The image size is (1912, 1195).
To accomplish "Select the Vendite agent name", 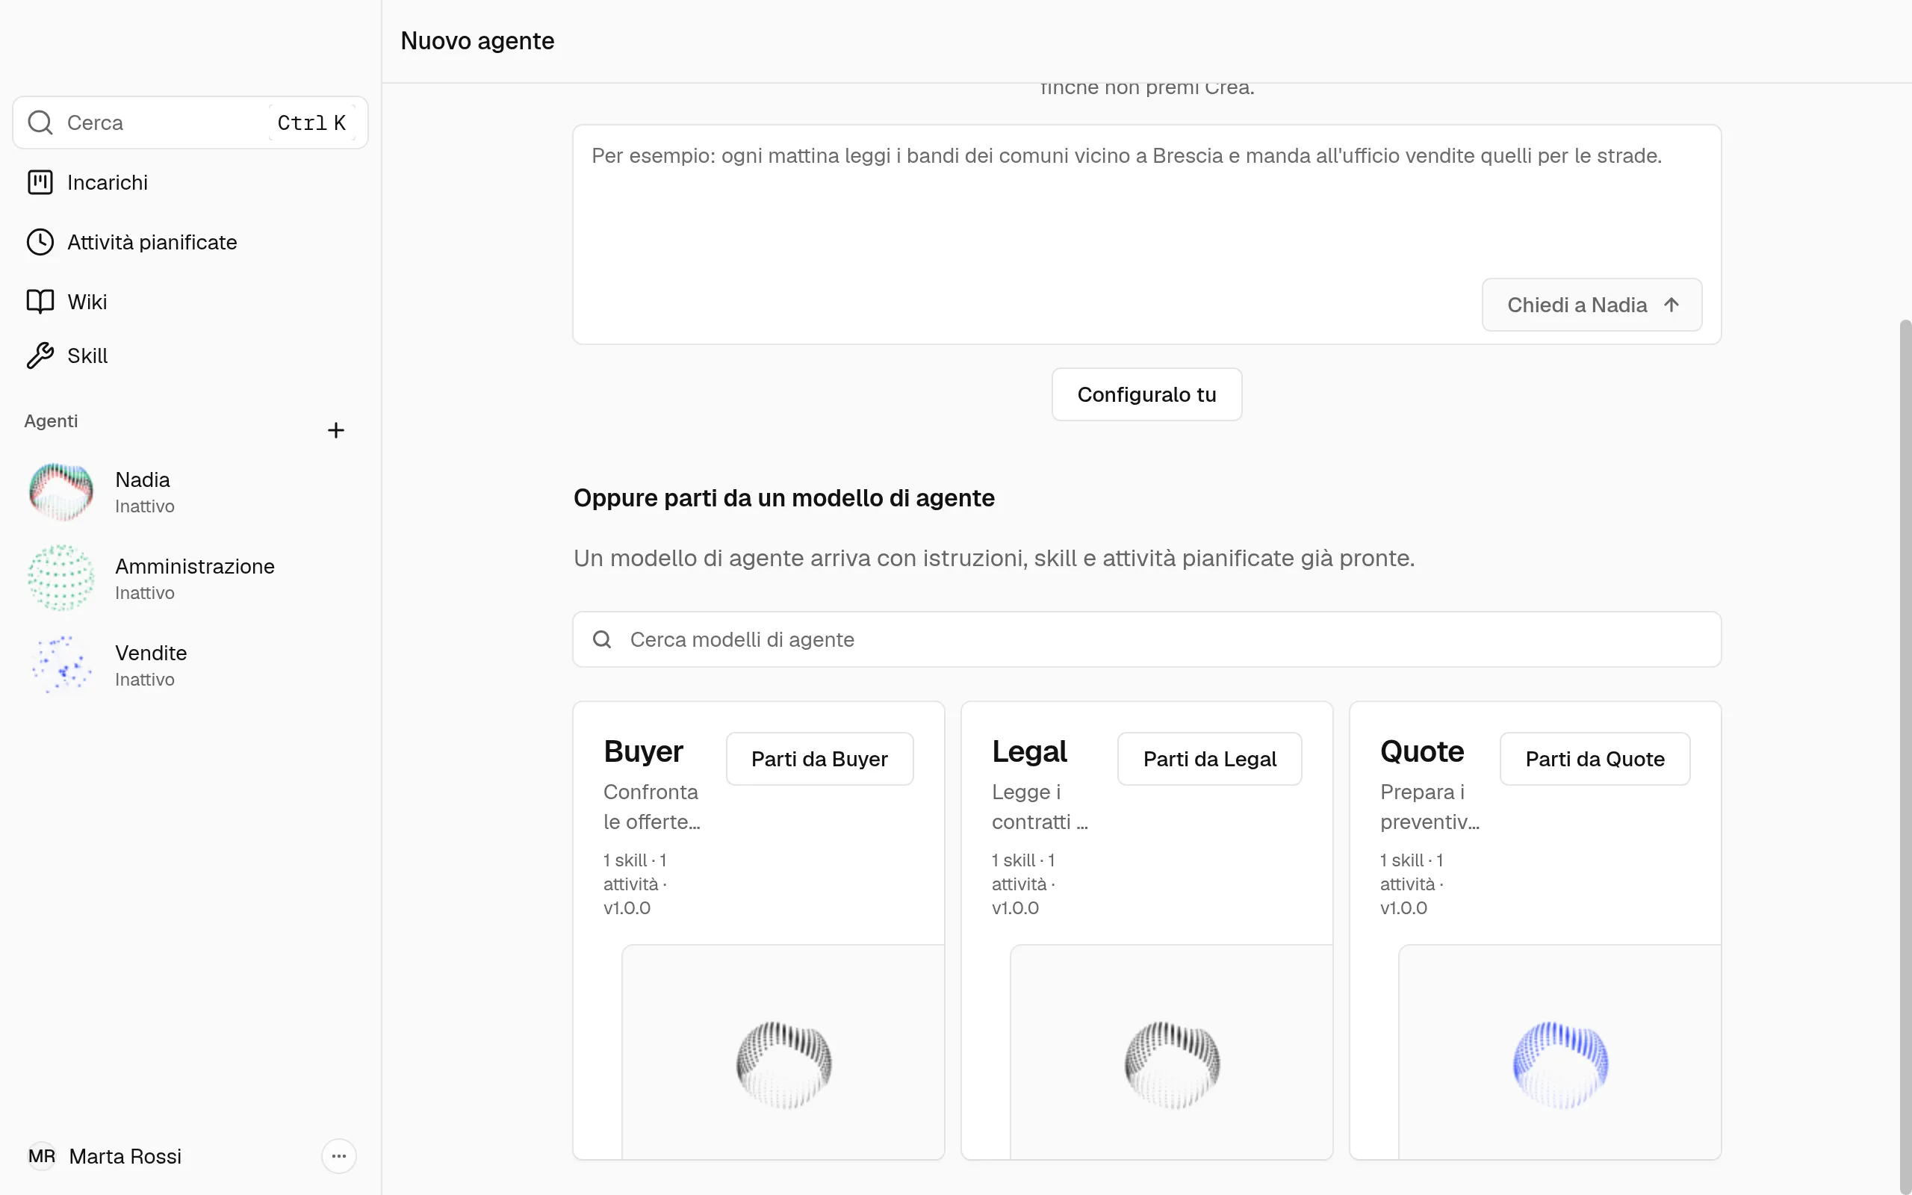I will tap(151, 653).
